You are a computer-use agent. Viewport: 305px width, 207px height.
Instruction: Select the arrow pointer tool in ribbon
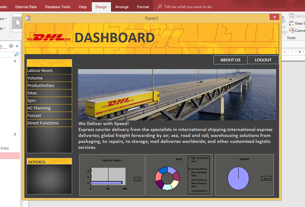click(18, 23)
